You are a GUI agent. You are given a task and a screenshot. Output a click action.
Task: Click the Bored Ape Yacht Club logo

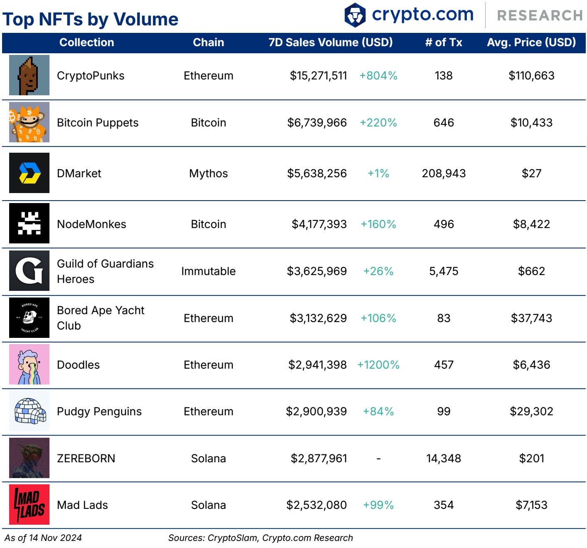[x=29, y=318]
